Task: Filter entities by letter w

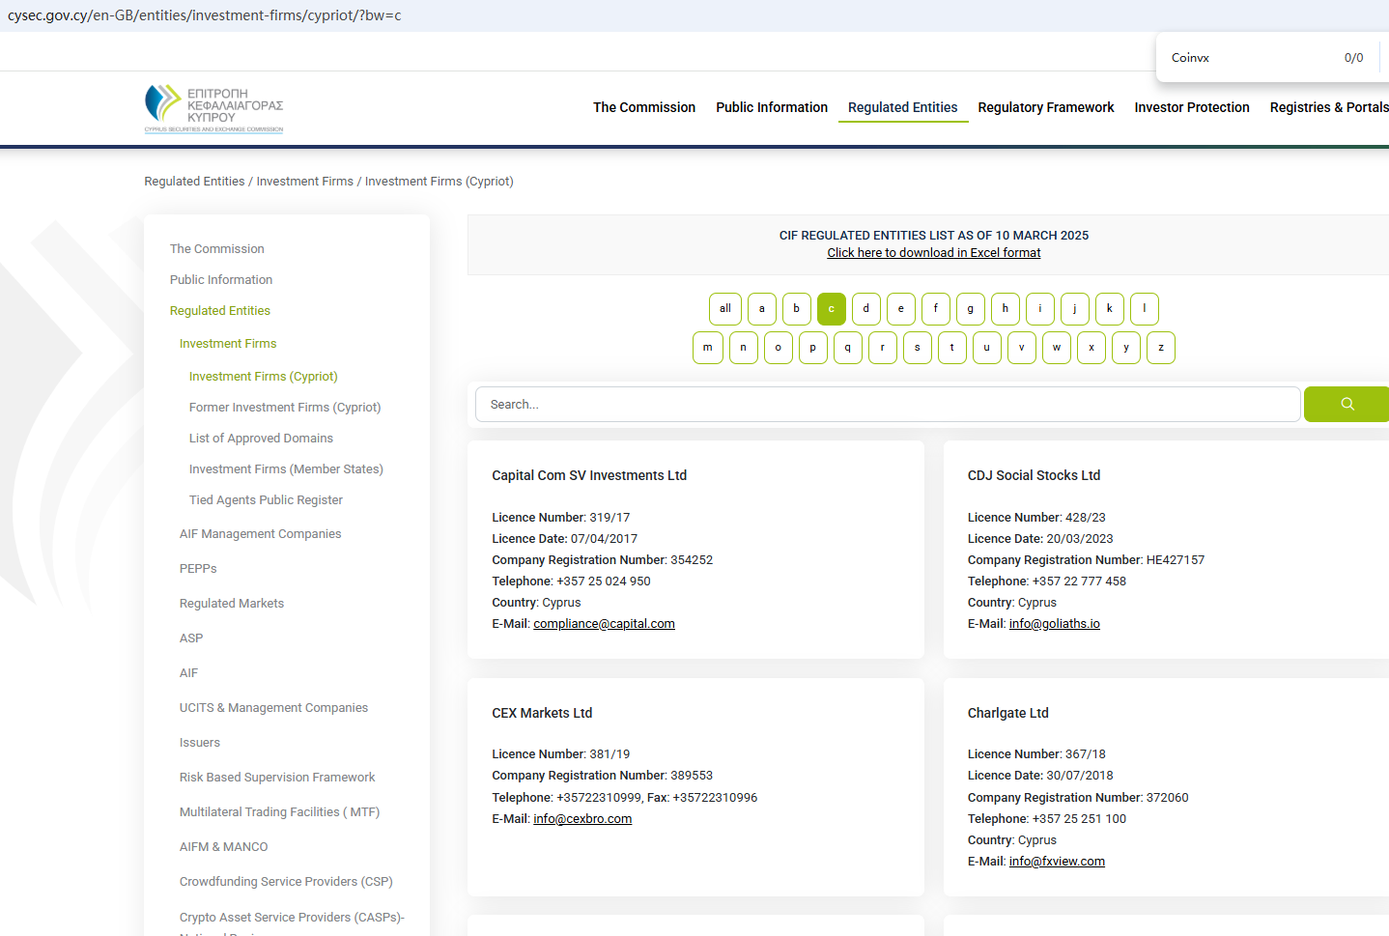Action: [1057, 348]
